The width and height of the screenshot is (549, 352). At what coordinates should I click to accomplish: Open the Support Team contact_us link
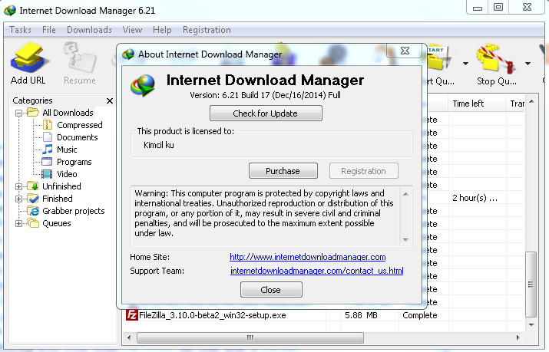316,271
